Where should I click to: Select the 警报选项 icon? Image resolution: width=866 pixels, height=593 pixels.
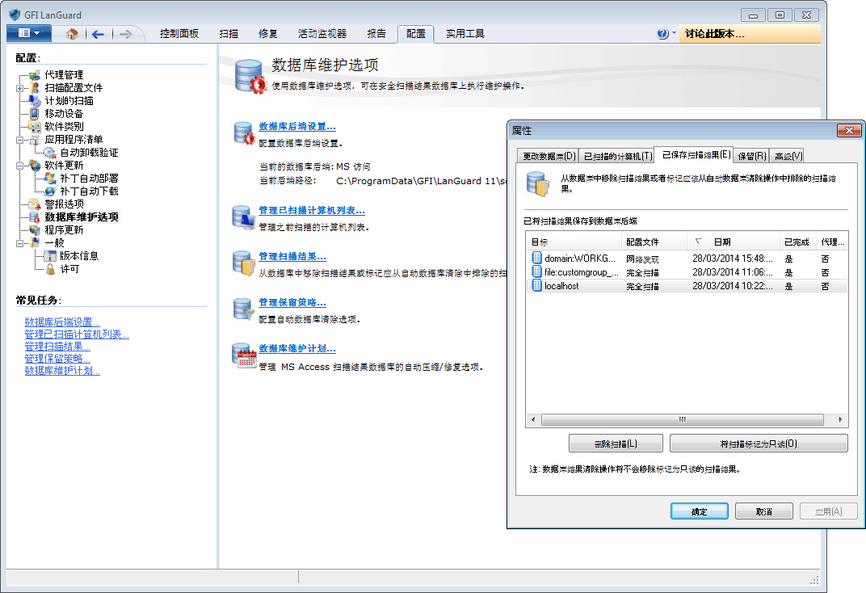[35, 204]
